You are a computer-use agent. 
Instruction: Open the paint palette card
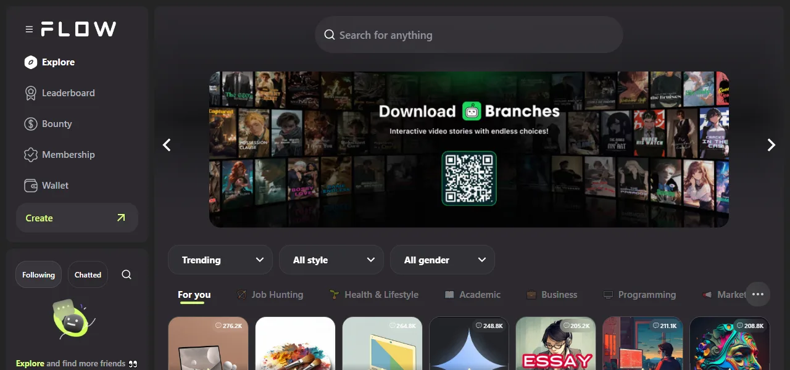click(x=295, y=343)
